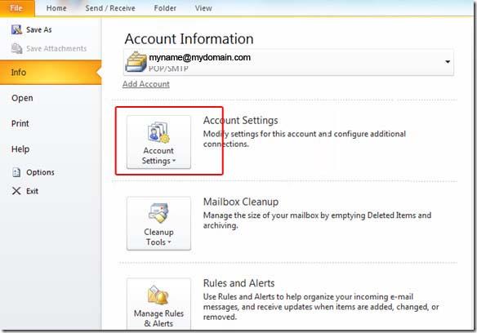This screenshot has width=477, height=333.
Task: Open the Account Settings dropdown button
Action: tap(158, 142)
